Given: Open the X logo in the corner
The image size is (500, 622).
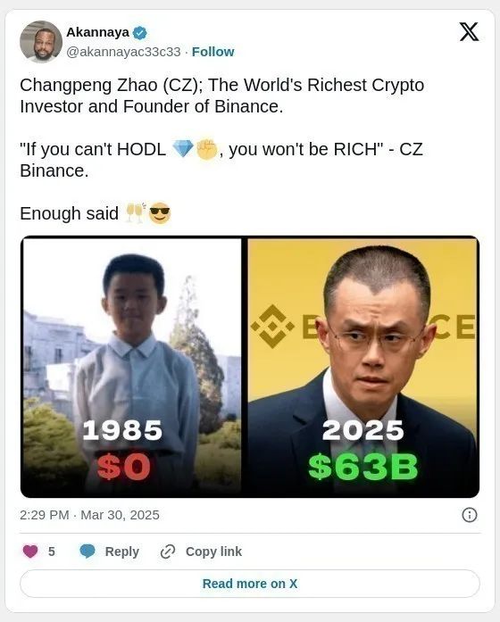Looking at the screenshot, I should click(x=469, y=32).
